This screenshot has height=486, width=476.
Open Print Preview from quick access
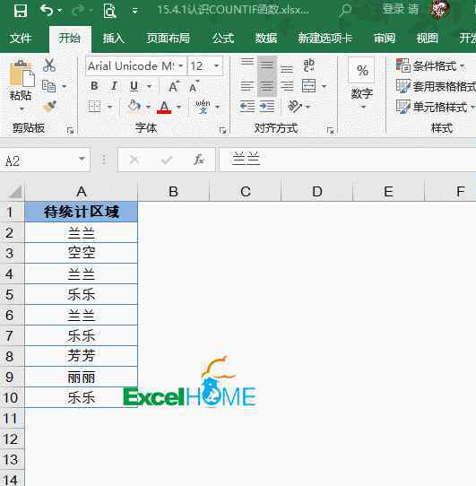point(109,11)
